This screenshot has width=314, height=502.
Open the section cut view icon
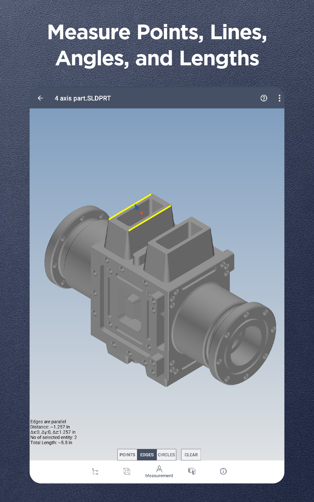coord(192,471)
